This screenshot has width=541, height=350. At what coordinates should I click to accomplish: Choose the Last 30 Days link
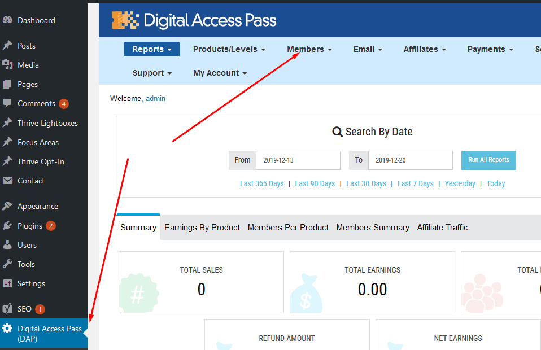pyautogui.click(x=366, y=183)
